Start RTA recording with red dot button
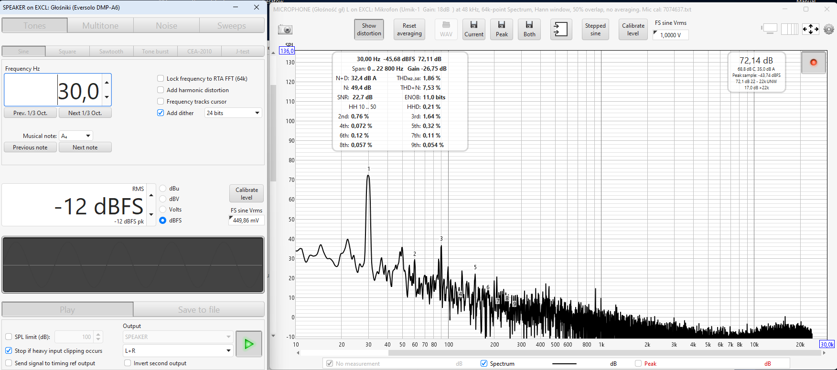 coord(813,63)
